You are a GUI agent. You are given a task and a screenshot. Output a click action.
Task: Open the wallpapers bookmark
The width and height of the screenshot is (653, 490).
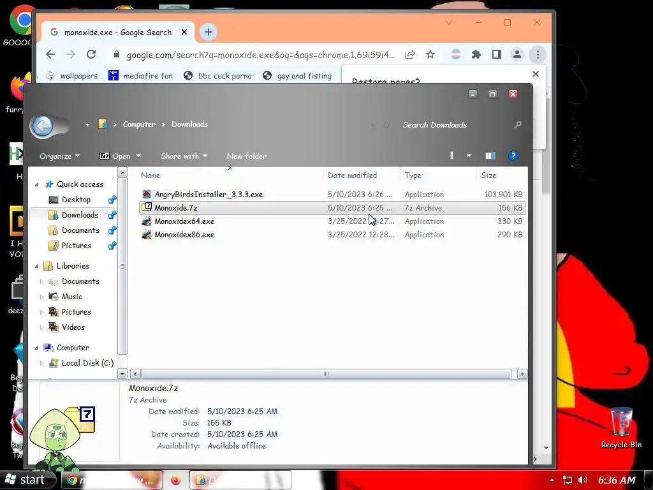(71, 76)
